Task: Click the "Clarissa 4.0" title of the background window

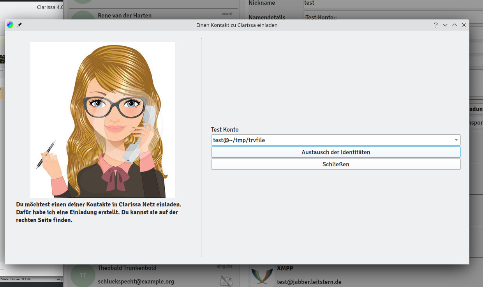Action: tap(50, 7)
